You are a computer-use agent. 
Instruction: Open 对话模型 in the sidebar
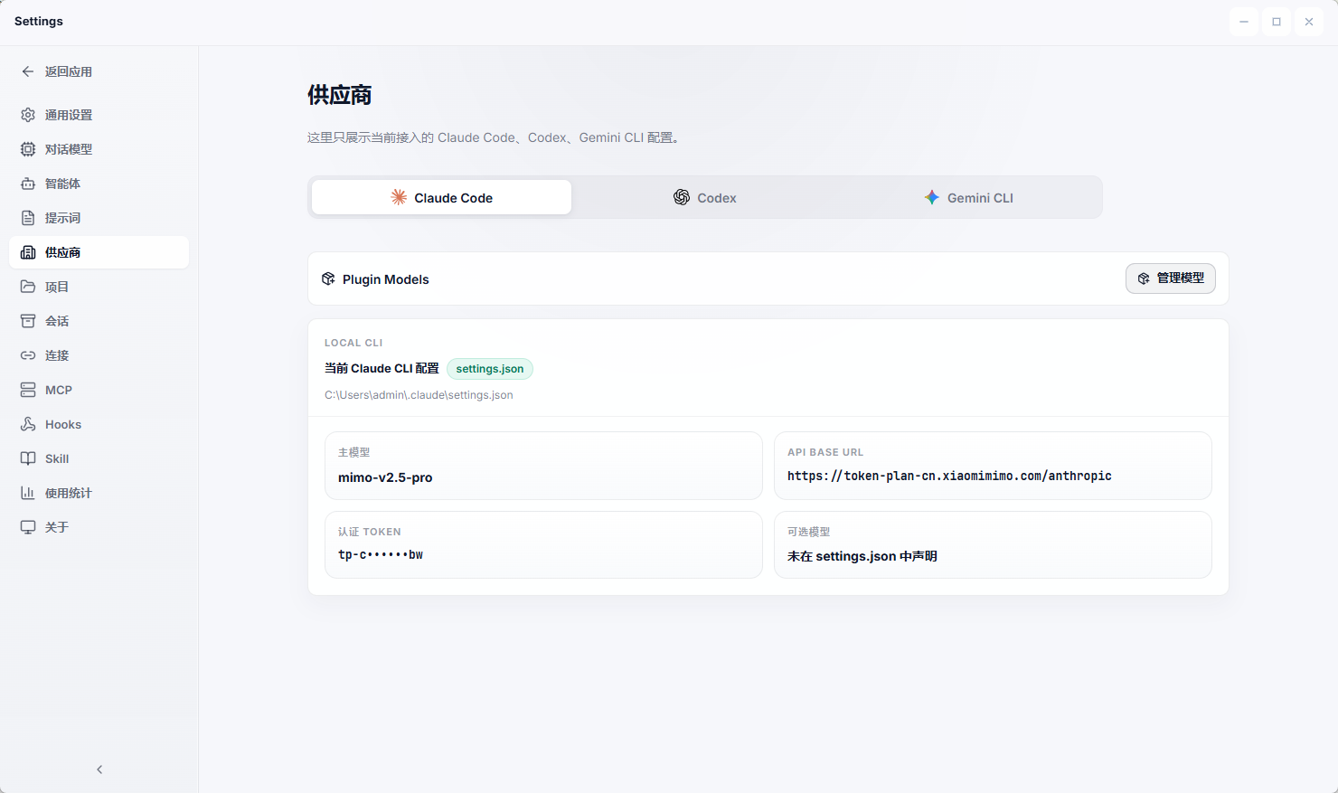click(99, 149)
